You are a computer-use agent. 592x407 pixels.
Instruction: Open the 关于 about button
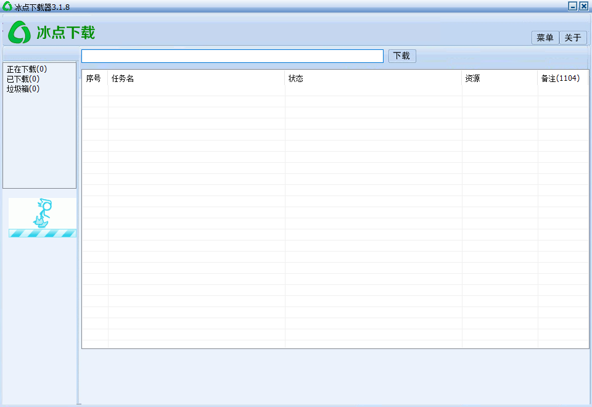[573, 38]
